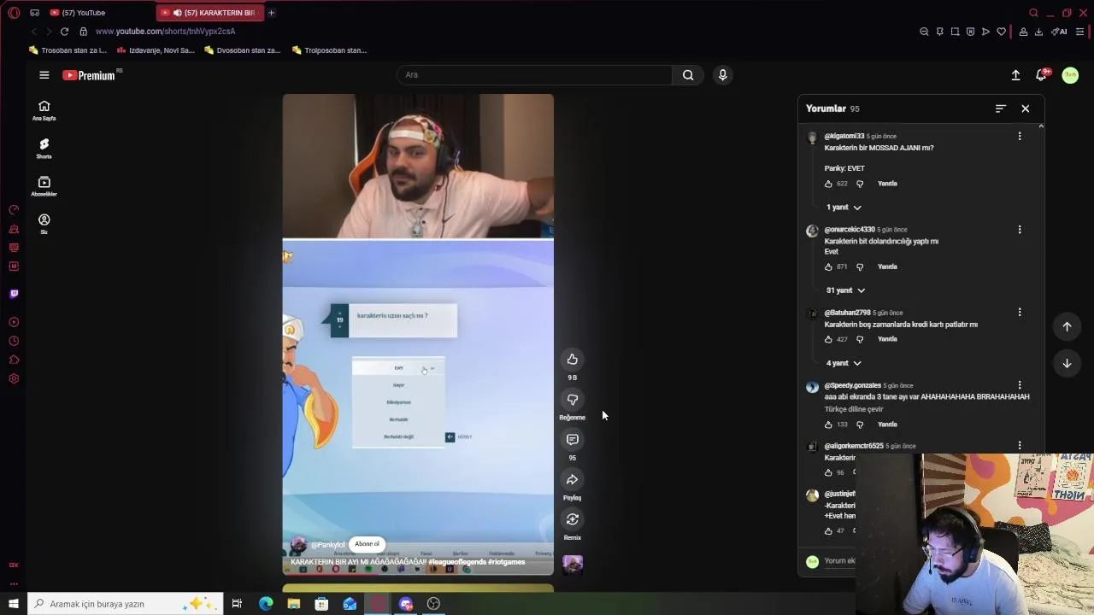
Task: Reload the page with refresh icon
Action: (x=64, y=32)
